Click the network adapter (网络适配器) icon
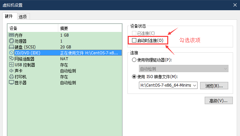 point(12,59)
